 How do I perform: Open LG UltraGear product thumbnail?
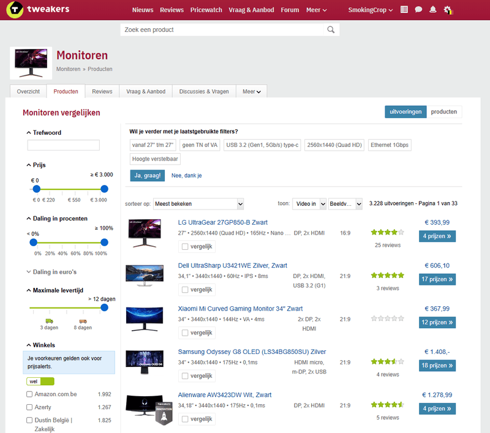pos(145,233)
